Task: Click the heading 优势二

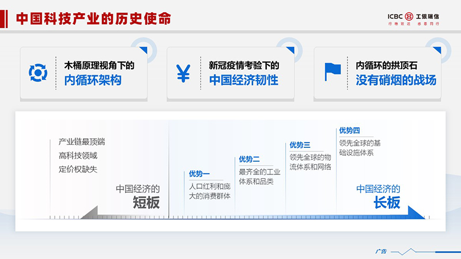Action: pos(249,159)
